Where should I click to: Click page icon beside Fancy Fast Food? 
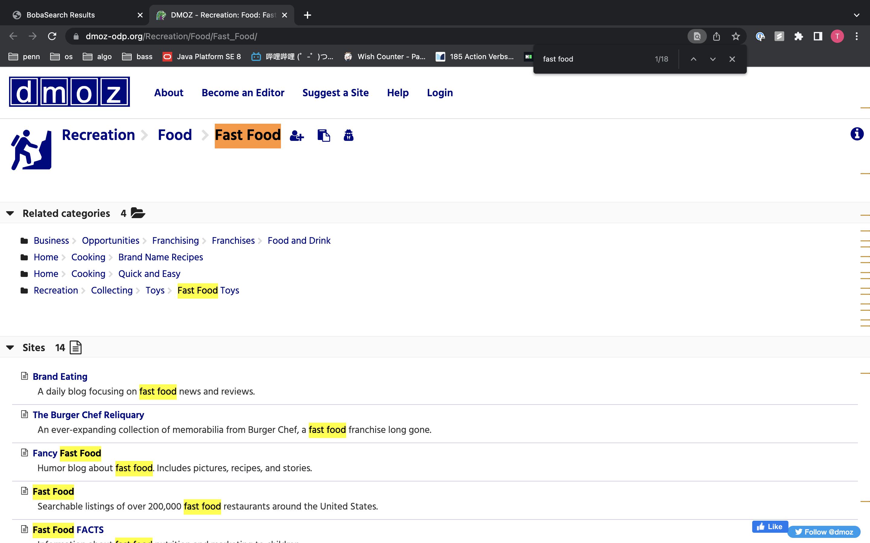(x=24, y=453)
